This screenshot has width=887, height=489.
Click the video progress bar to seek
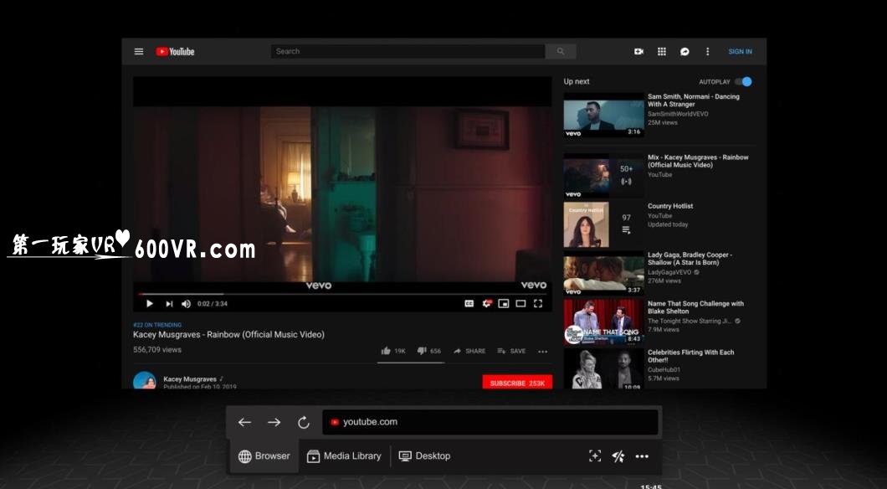pos(335,294)
